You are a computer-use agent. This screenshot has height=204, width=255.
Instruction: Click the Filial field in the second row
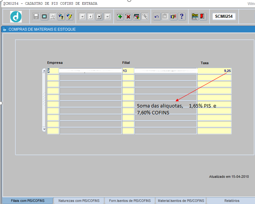pyautogui.click(x=128, y=77)
